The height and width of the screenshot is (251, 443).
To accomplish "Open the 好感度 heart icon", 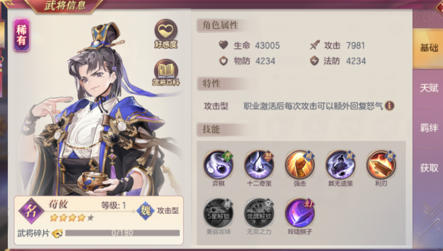I will point(166,33).
